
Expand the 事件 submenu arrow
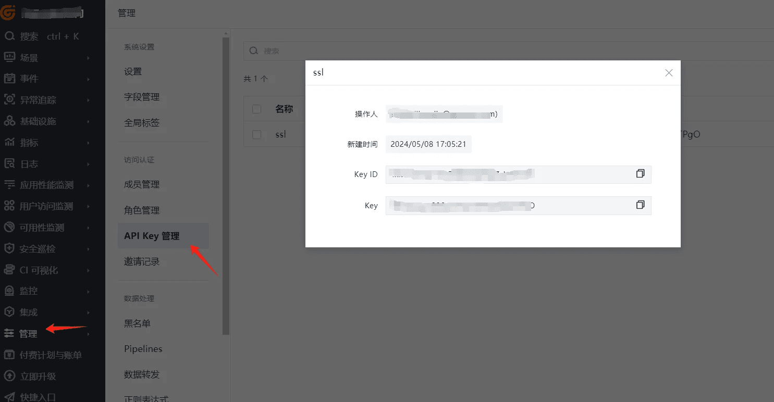coord(89,79)
